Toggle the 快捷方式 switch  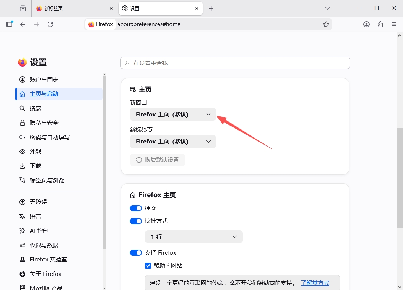(136, 221)
